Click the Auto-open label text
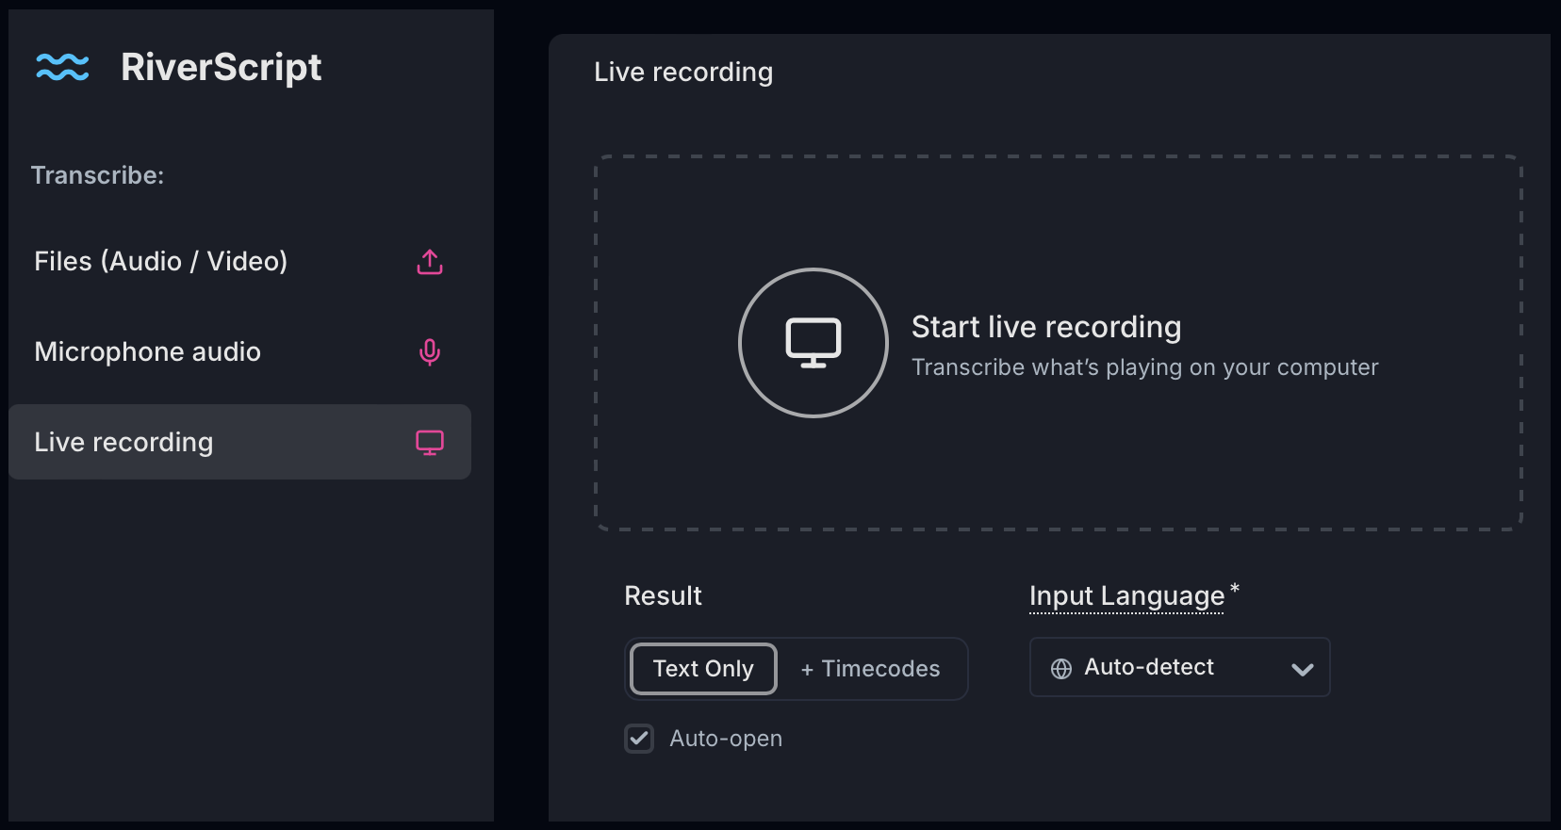The image size is (1561, 830). [726, 739]
